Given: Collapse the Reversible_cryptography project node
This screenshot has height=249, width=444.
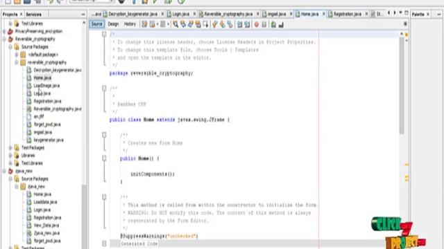Looking at the screenshot, I should [4, 39].
